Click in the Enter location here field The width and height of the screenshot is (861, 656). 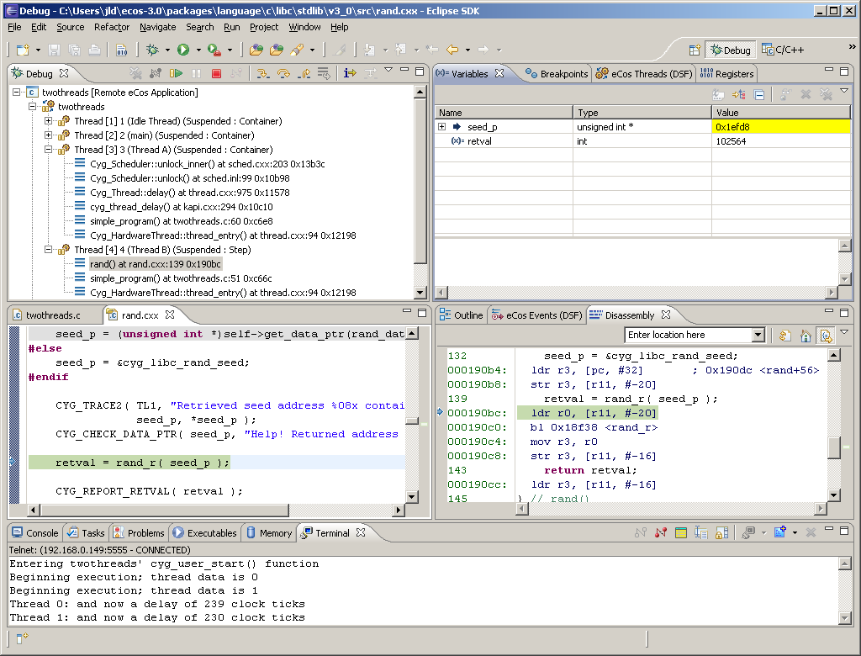[688, 335]
